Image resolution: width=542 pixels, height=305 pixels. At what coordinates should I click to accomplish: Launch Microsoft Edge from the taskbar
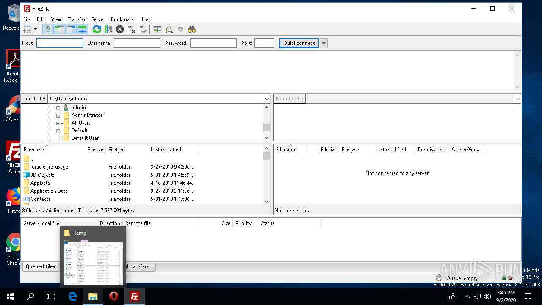coord(72,297)
